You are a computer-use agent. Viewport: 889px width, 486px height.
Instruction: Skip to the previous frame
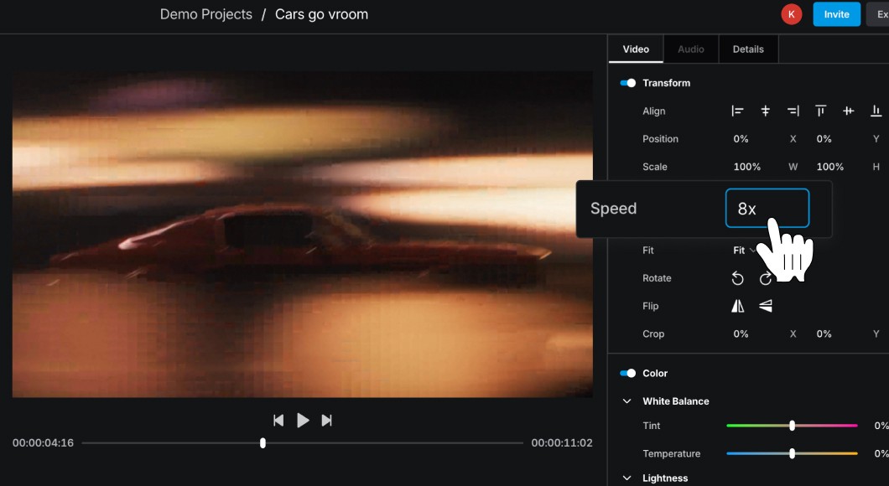[278, 421]
